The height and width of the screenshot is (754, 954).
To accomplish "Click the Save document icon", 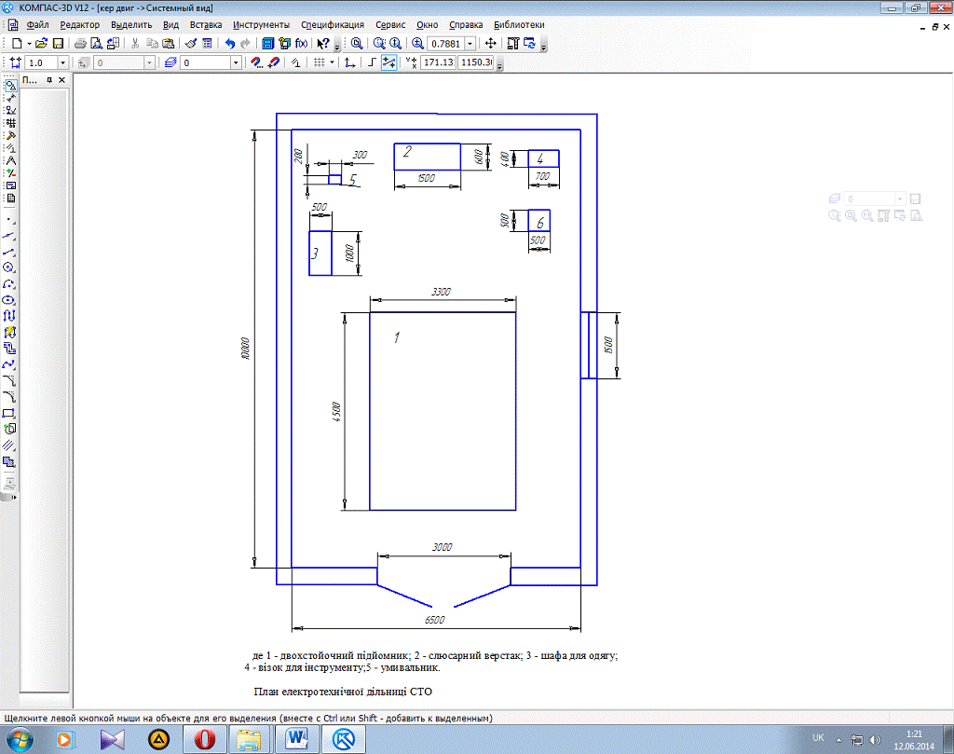I will click(58, 44).
